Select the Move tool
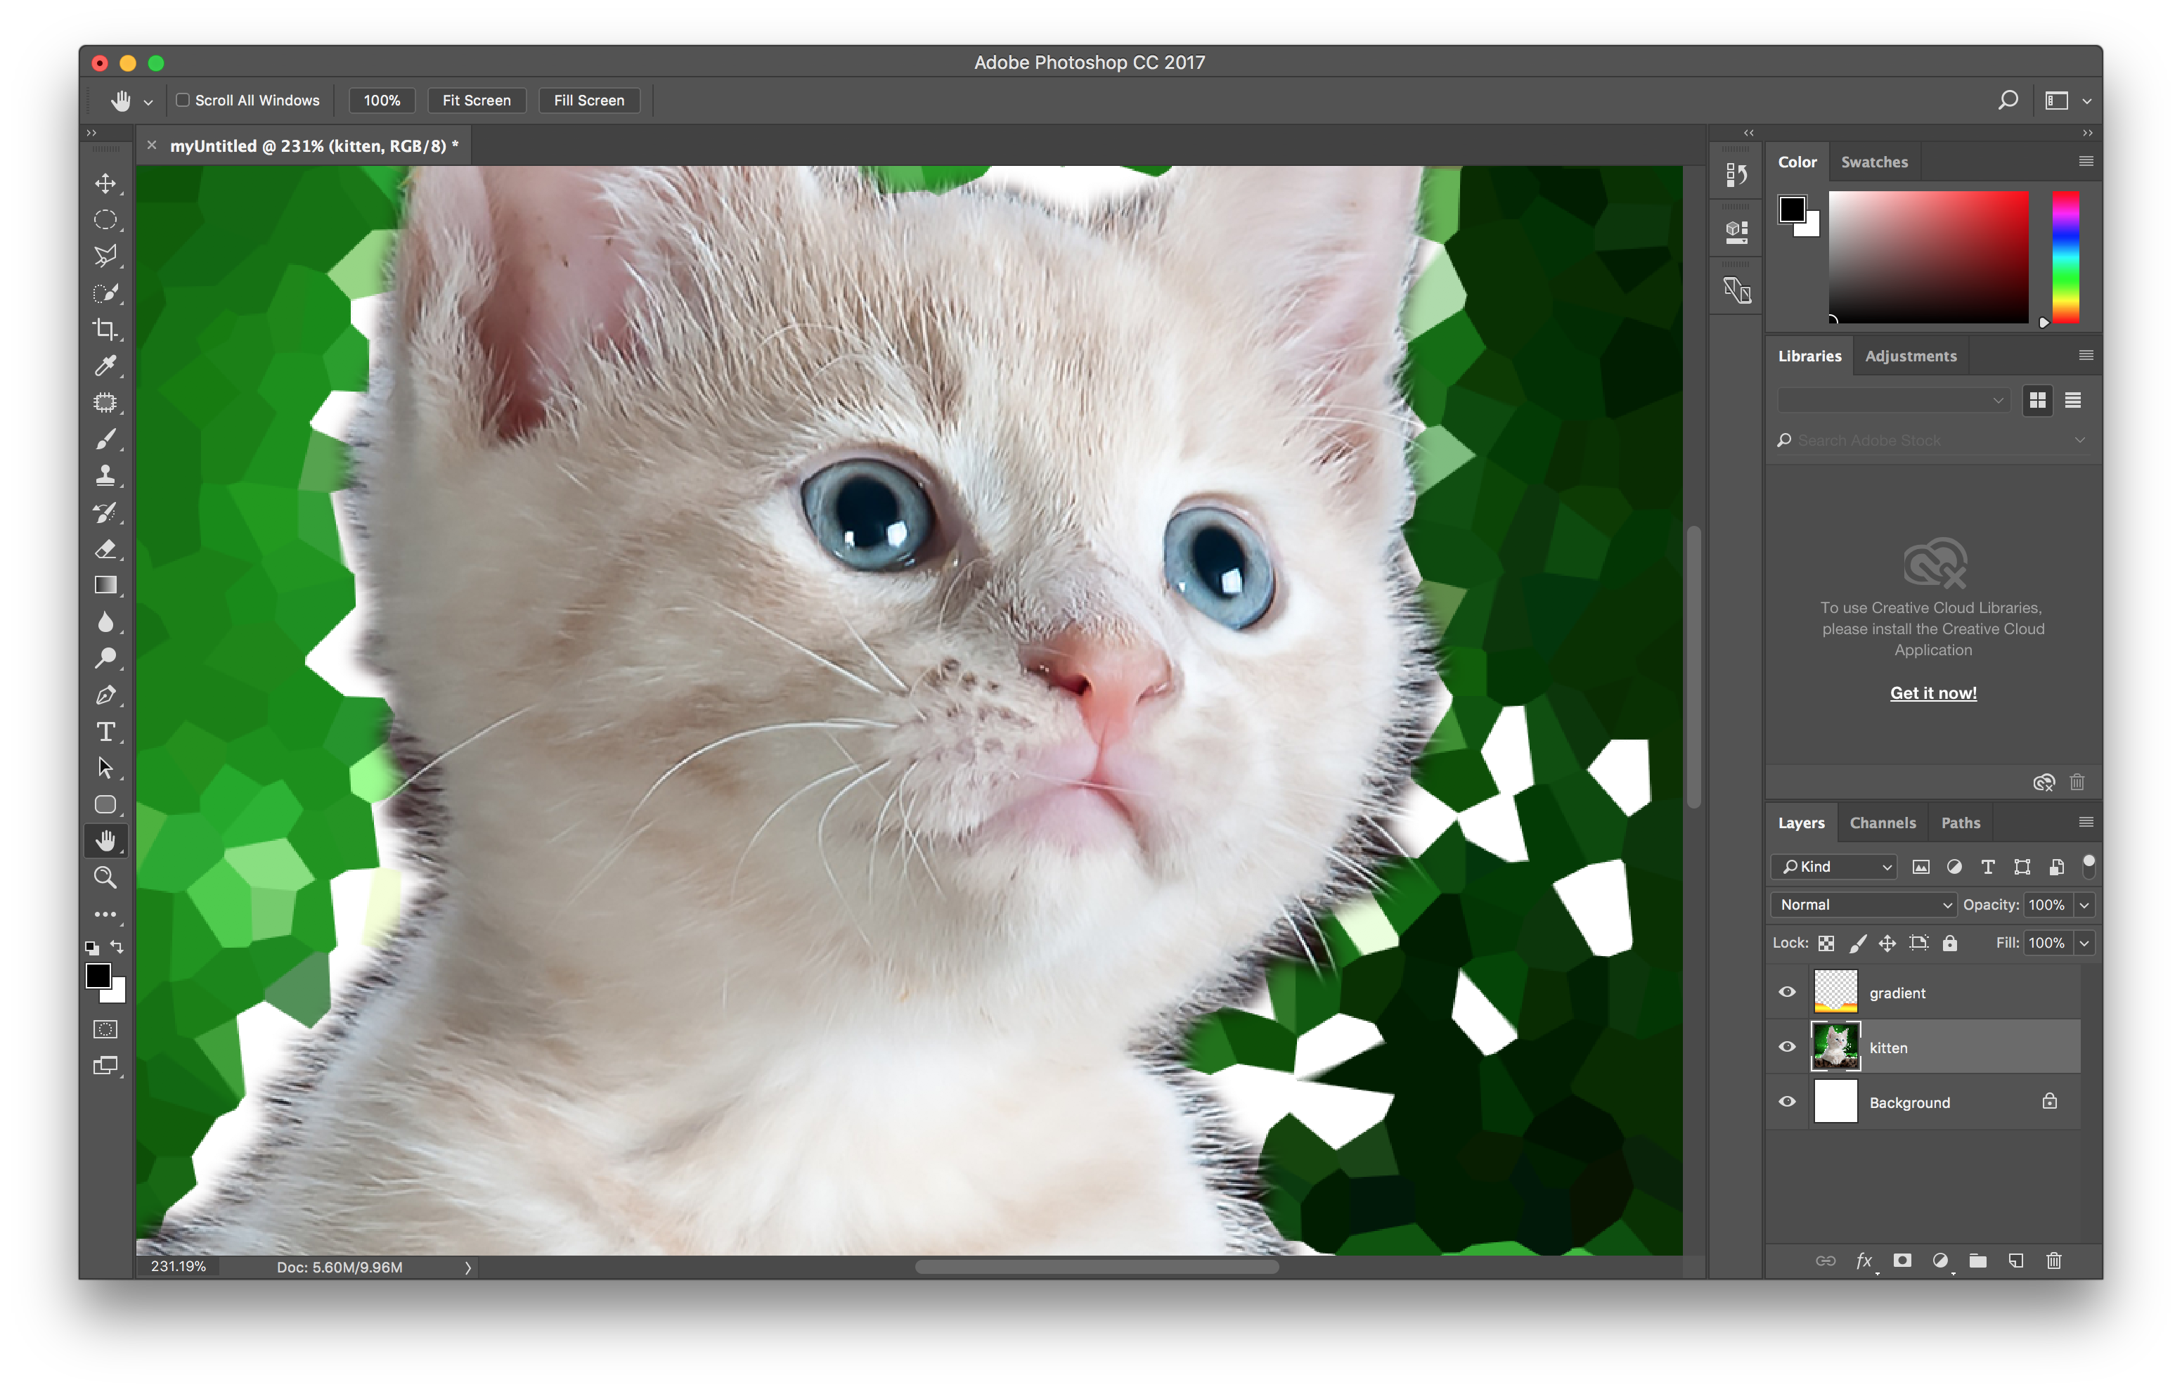 point(105,183)
